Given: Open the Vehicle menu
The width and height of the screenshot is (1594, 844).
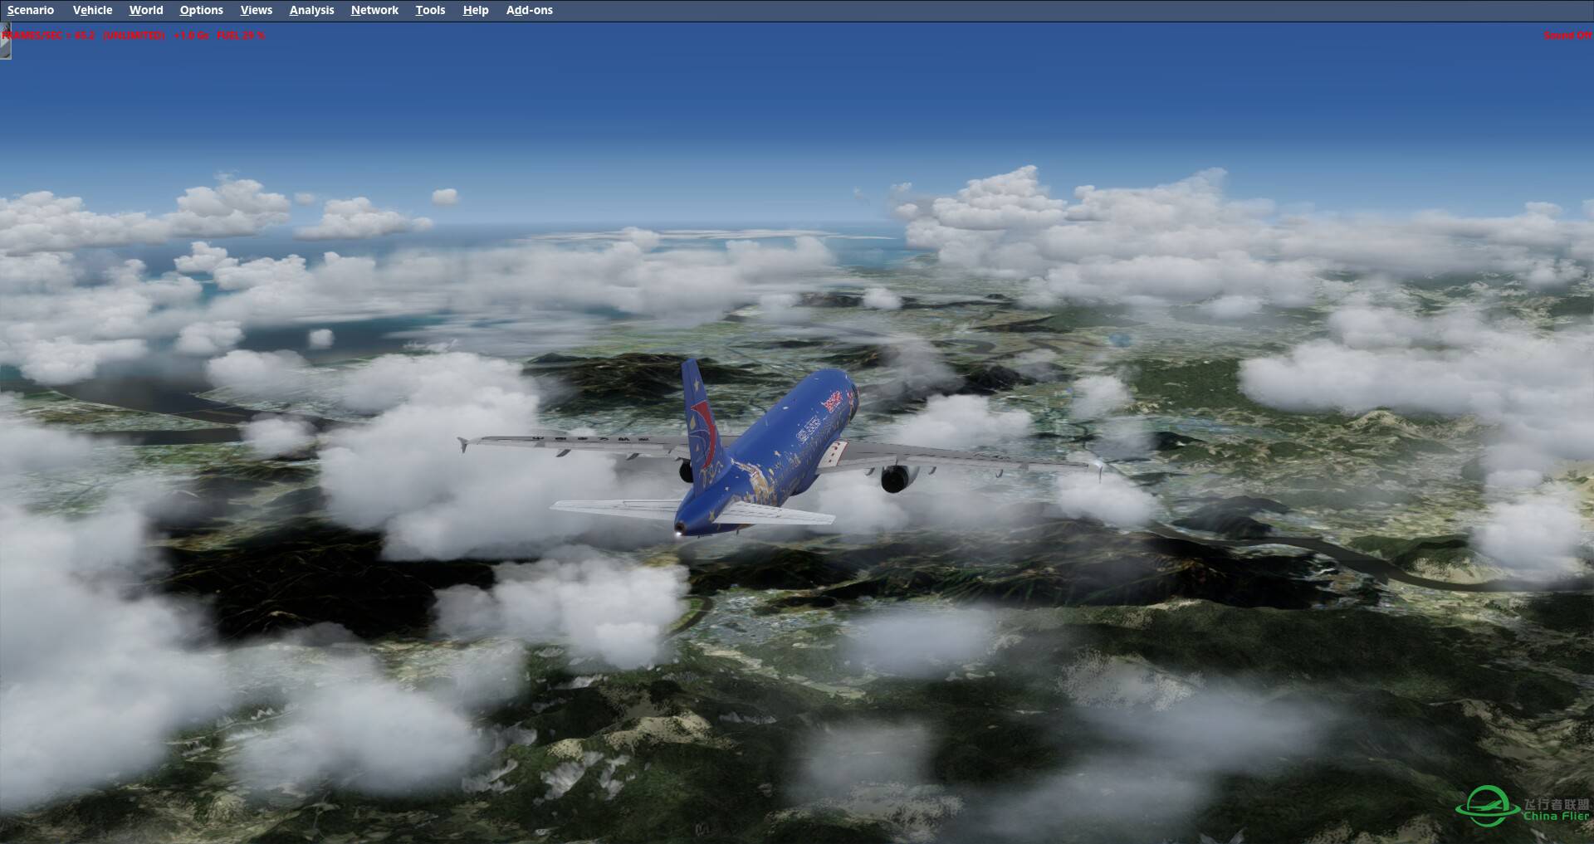Looking at the screenshot, I should tap(92, 10).
